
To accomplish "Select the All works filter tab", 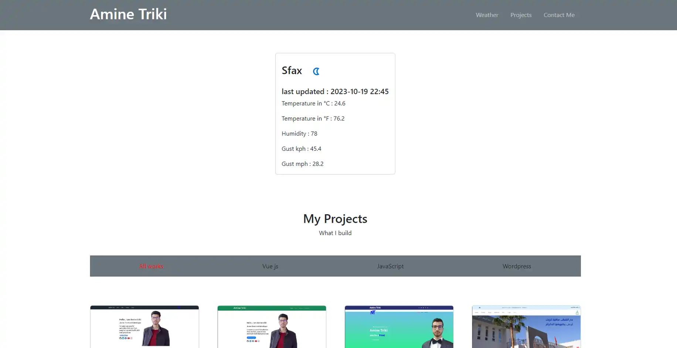I will pos(151,266).
